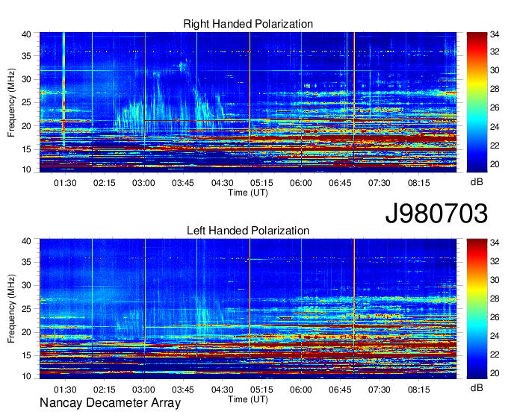Click the 34 value on upper color bar

pyautogui.click(x=495, y=34)
